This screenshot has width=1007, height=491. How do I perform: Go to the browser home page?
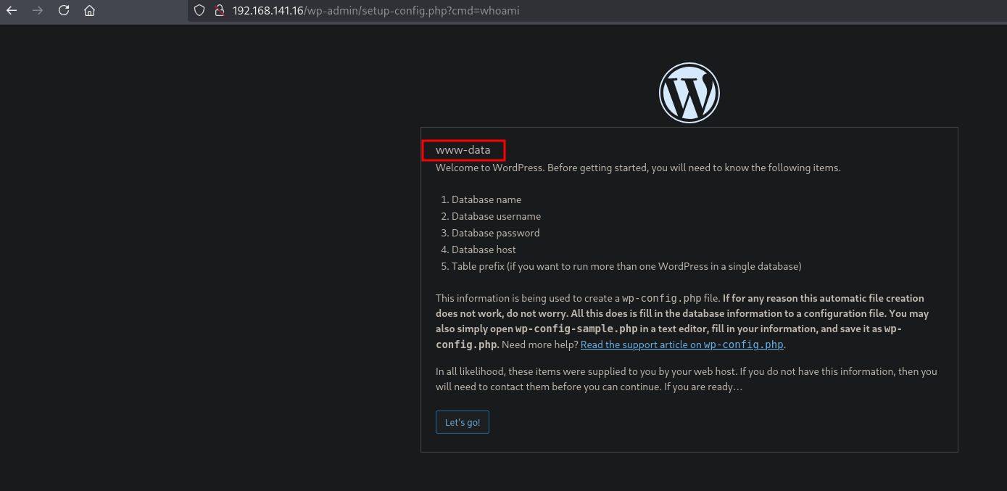click(90, 11)
